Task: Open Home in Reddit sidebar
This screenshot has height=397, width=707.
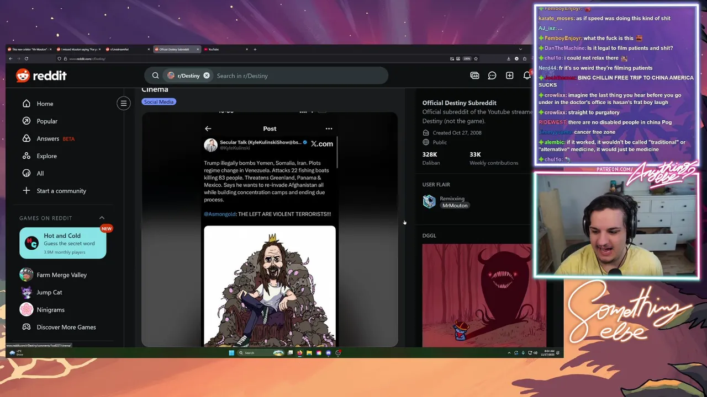Action: pos(45,104)
